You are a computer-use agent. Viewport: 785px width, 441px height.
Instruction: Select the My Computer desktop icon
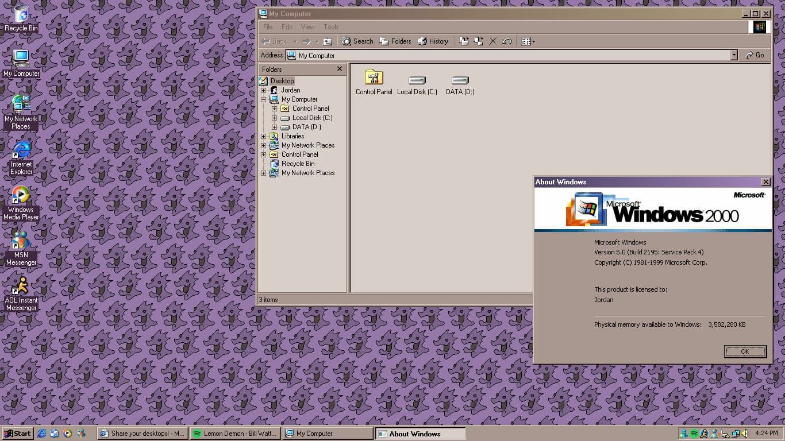coord(21,63)
